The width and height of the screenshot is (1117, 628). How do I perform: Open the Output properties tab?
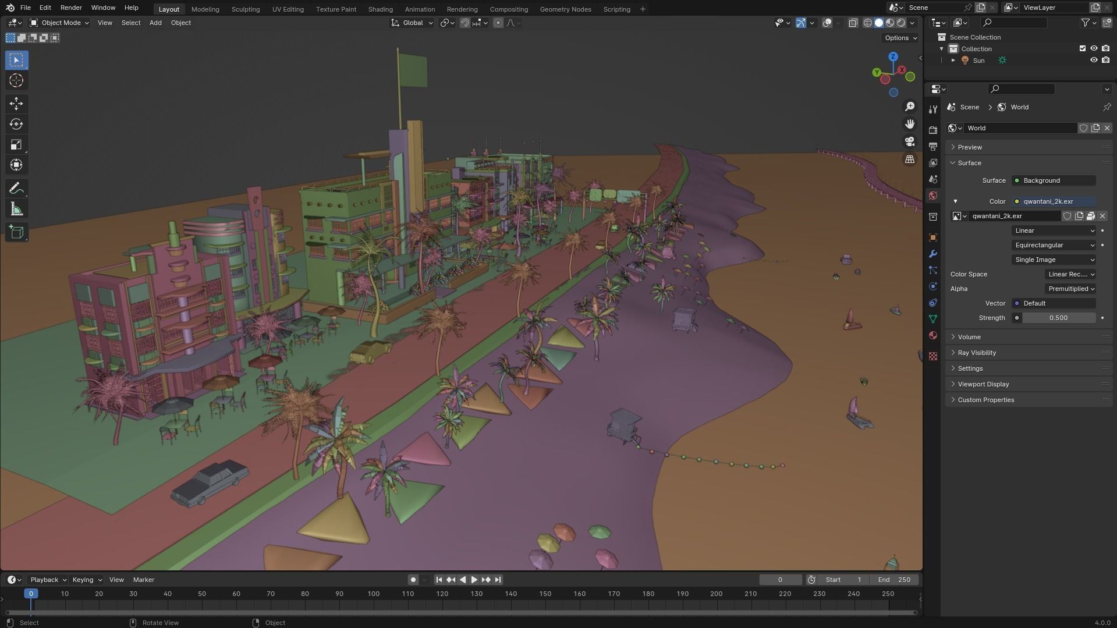click(x=933, y=146)
